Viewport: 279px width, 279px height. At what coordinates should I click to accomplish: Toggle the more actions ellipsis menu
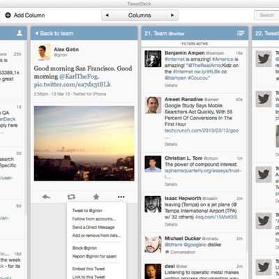tap(121, 197)
